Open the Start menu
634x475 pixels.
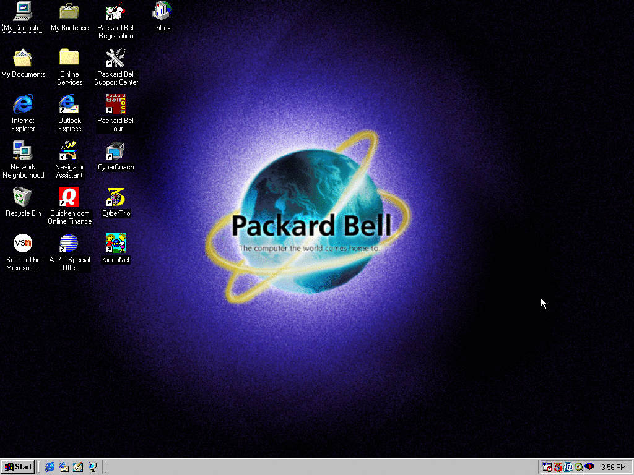point(18,467)
